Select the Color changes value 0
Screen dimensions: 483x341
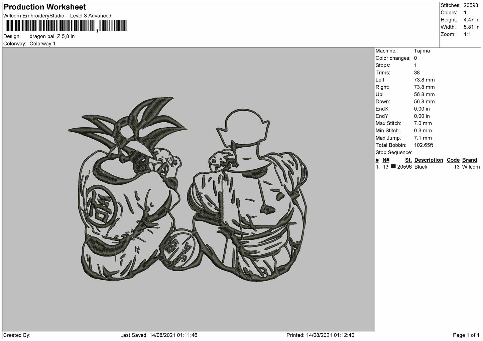point(415,58)
